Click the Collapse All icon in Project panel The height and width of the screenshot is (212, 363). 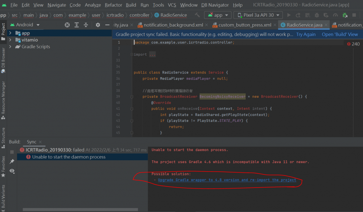click(x=86, y=25)
